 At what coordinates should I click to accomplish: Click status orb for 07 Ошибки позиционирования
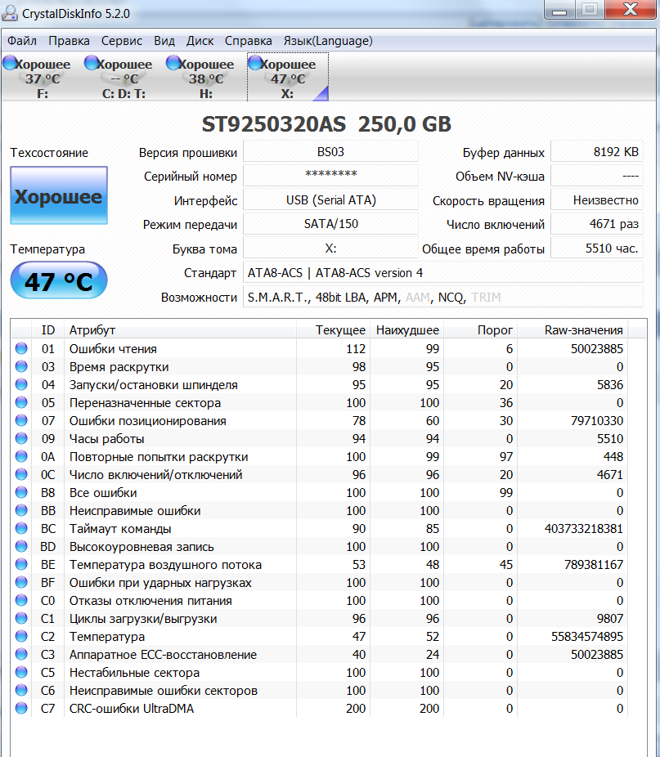21,420
